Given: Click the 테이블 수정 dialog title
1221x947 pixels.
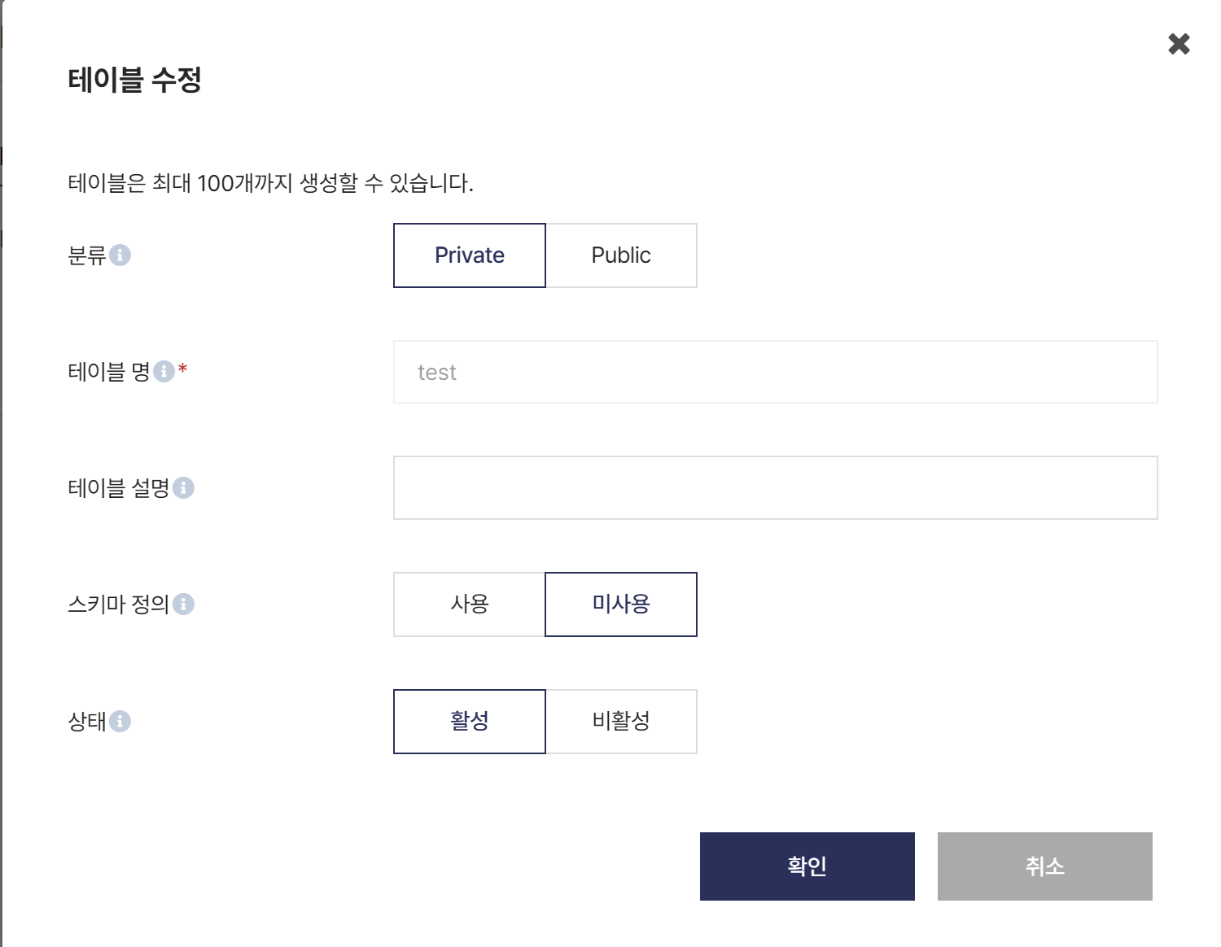Looking at the screenshot, I should 135,80.
